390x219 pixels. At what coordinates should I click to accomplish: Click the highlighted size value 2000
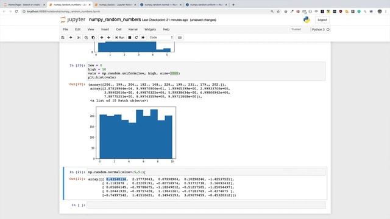[174, 74]
